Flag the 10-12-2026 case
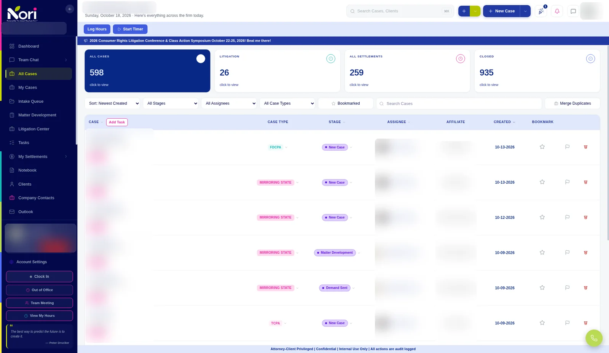 567,217
